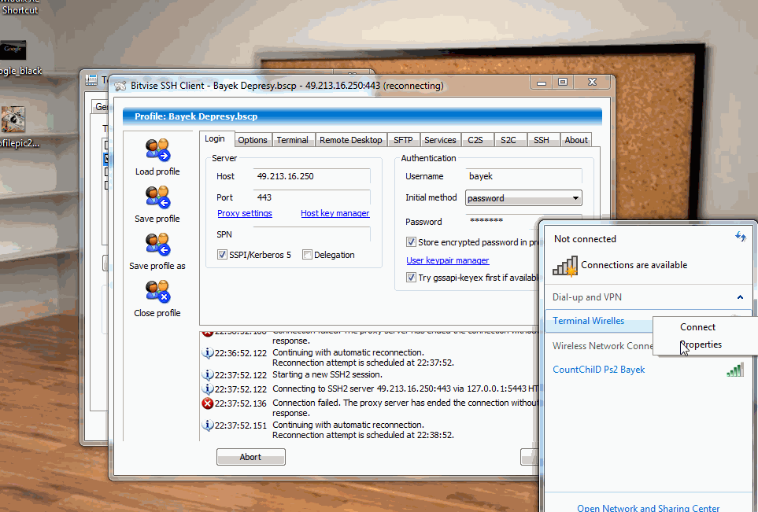Toggle the SSPI/Kerberos 5 checkbox
Viewport: 758px width, 512px height.
[x=223, y=255]
